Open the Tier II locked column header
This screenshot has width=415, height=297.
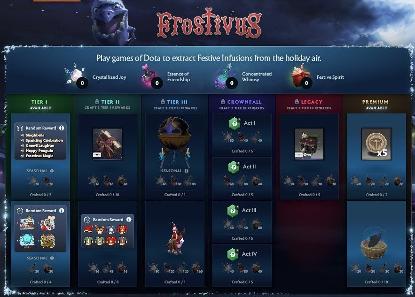click(x=108, y=104)
